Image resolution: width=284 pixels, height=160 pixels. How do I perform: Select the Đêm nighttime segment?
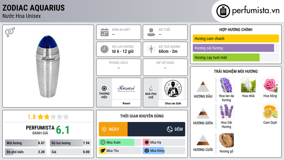click(x=156, y=129)
